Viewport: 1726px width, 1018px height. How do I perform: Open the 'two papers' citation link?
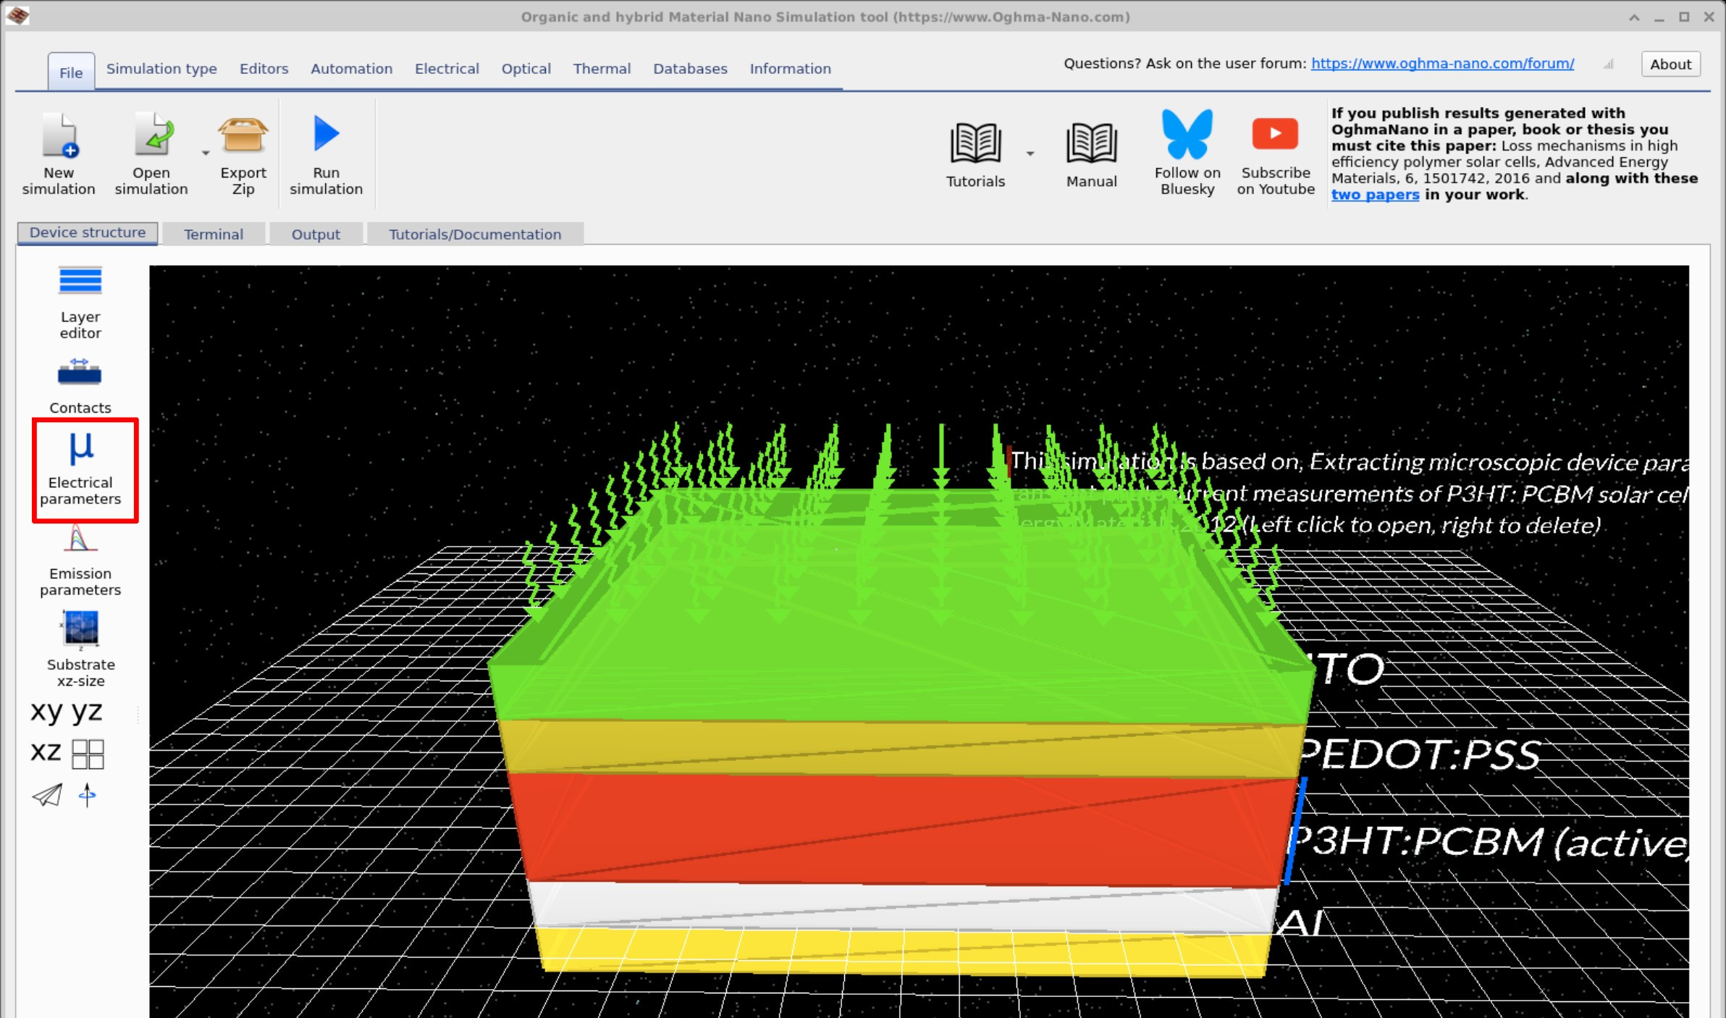tap(1375, 194)
